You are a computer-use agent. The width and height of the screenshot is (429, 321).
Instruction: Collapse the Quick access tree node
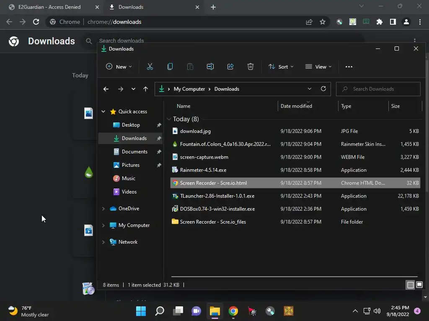tap(103, 111)
